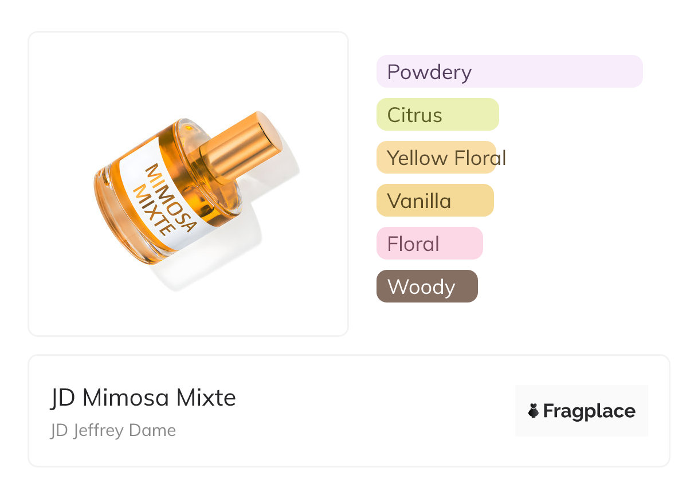Click the JD Mimosa Mixte title
Viewport: 698px width, 495px height.
pyautogui.click(x=143, y=398)
